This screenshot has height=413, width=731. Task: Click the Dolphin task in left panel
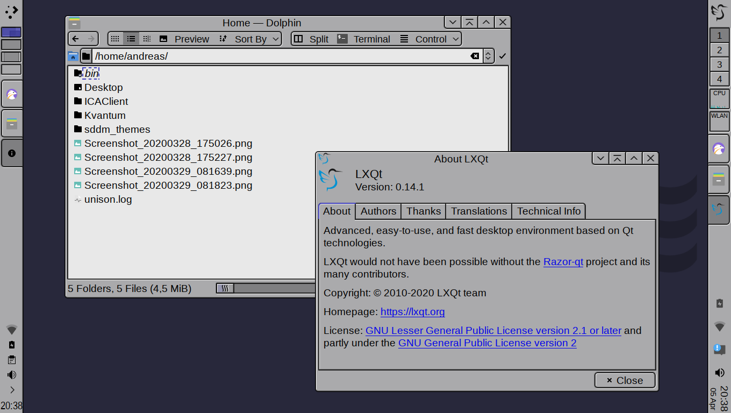[12, 124]
